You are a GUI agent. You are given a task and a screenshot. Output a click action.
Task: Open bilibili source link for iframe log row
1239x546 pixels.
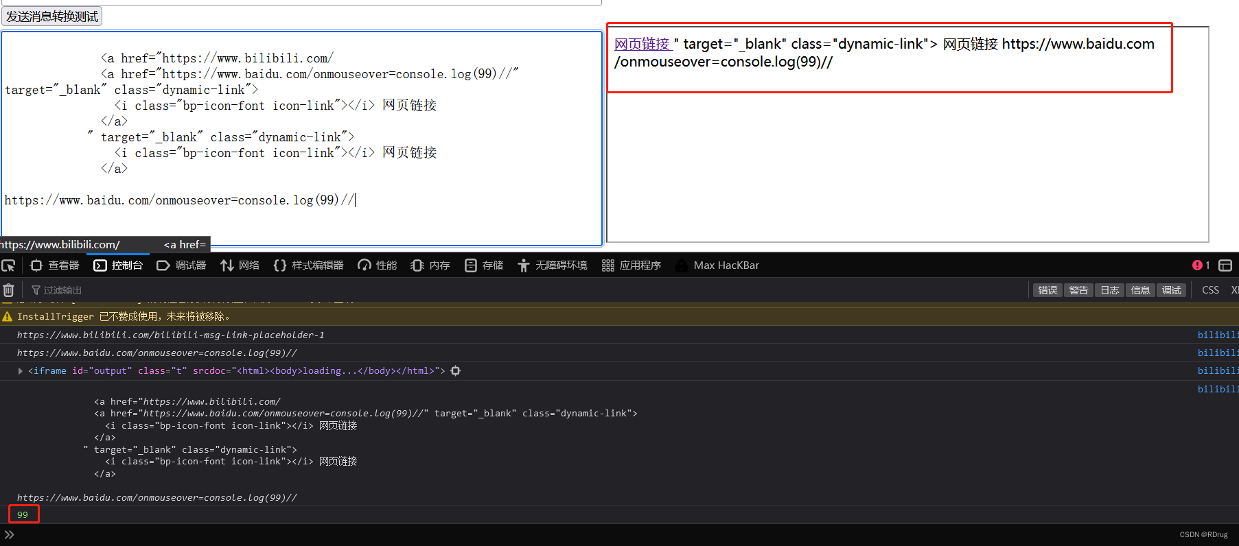pos(1218,371)
